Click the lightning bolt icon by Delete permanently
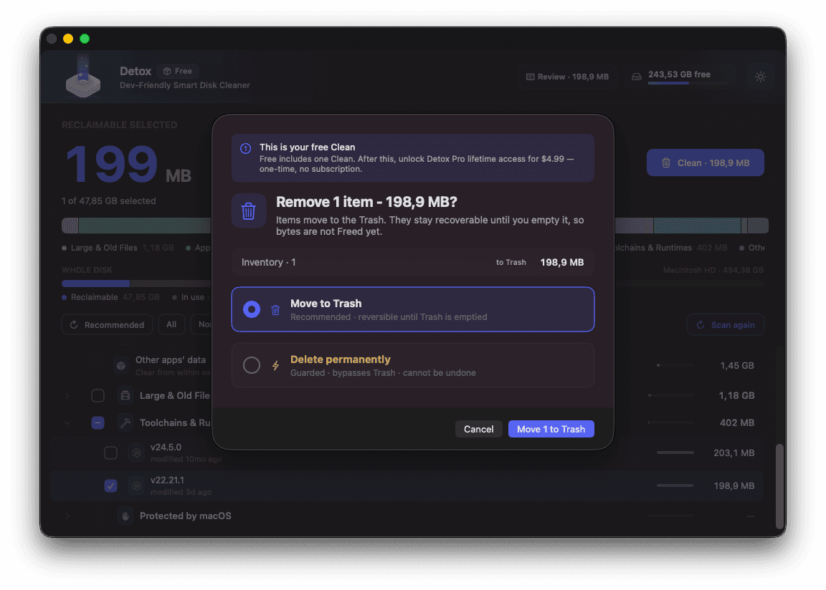 (x=275, y=365)
